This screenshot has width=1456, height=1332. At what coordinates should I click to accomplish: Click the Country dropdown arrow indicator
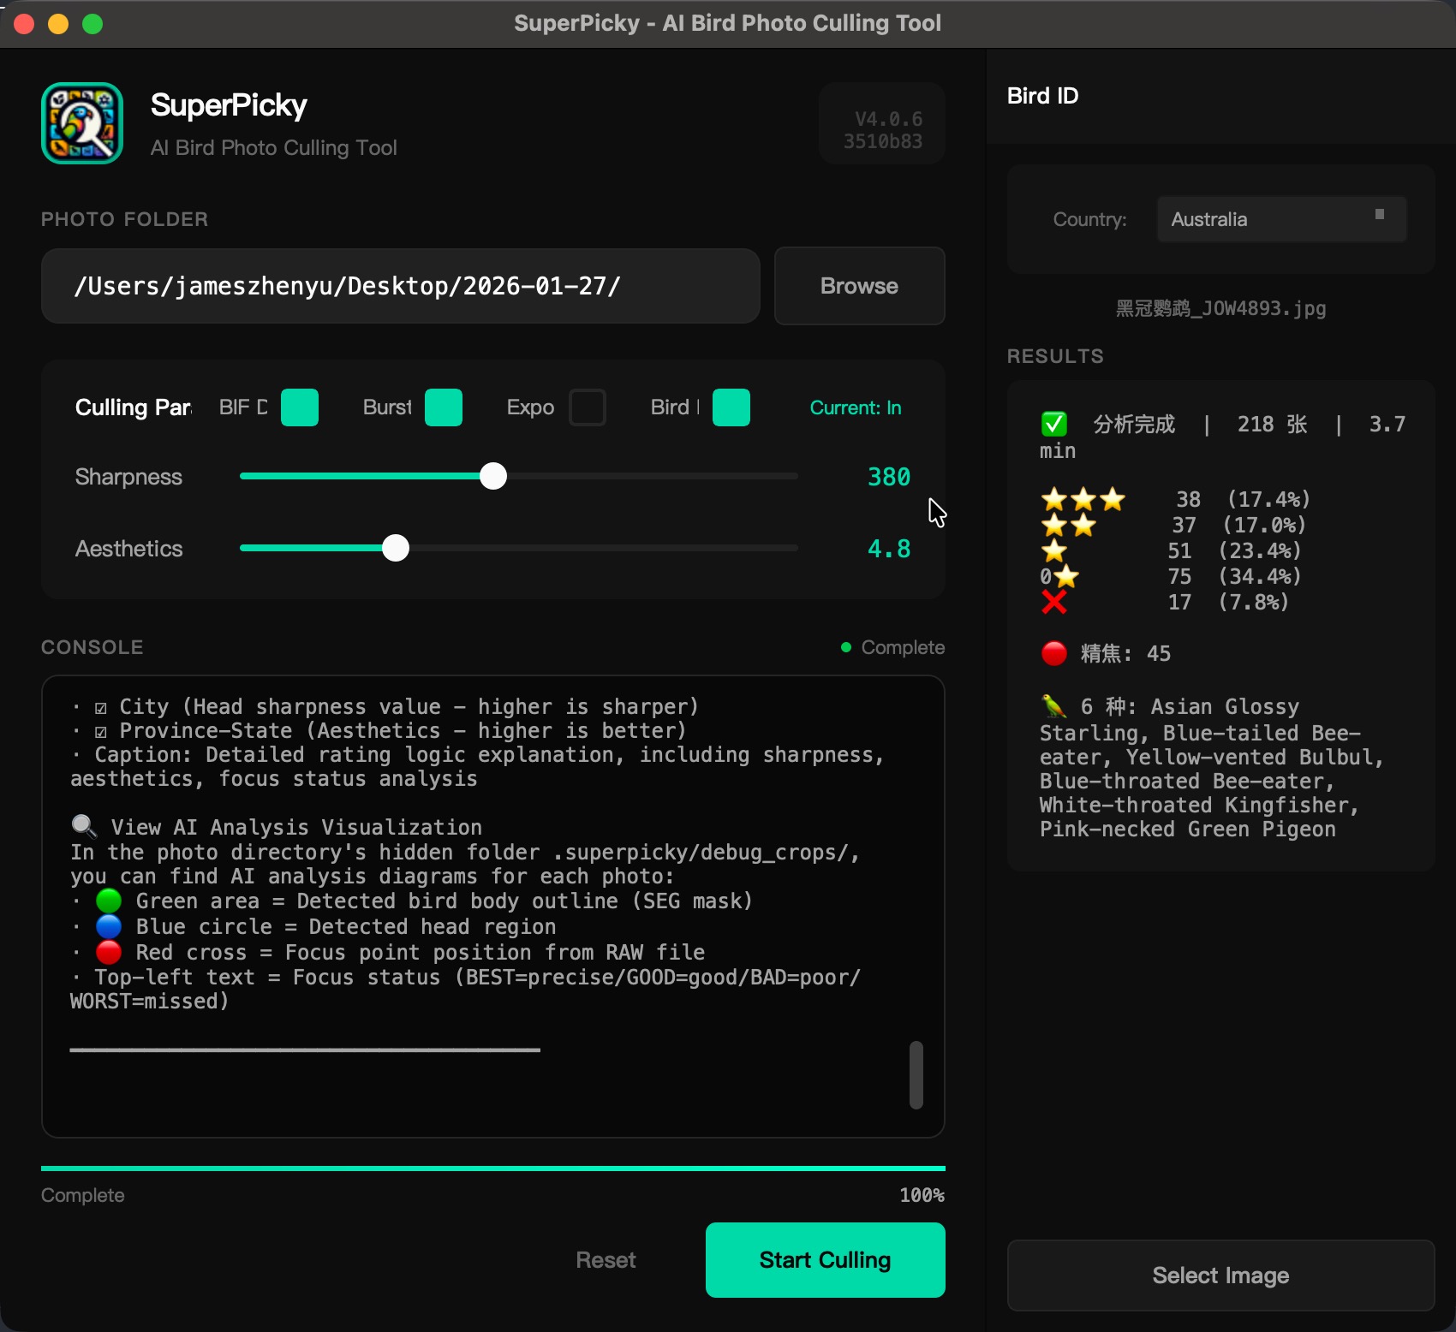[x=1379, y=215]
